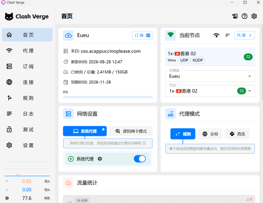
Task: Click the 2026-11-28 expiry date text
Action: (100, 82)
